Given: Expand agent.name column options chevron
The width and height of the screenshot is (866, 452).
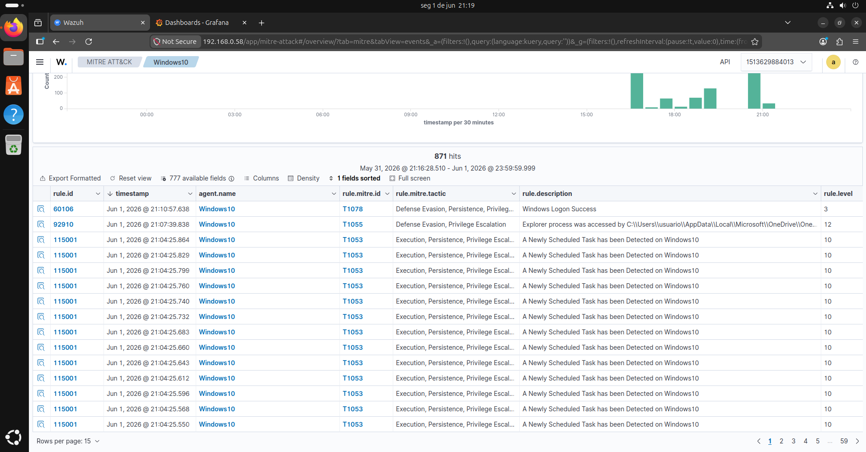Looking at the screenshot, I should tap(334, 194).
